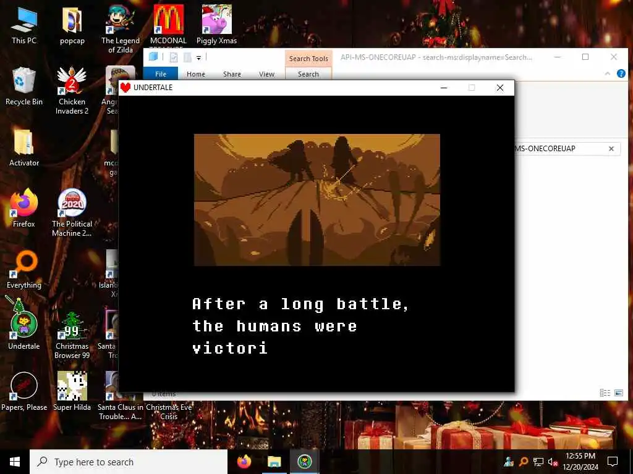This screenshot has height=474, width=633.
Task: Launch The Political Machine 2020 shortcut
Action: click(x=72, y=213)
